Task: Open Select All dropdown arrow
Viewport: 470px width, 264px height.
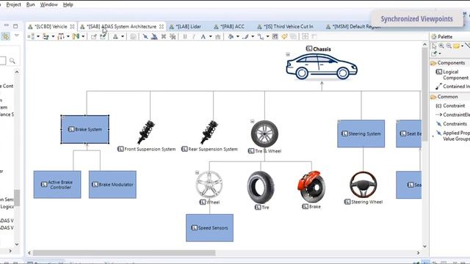Action: click(53, 37)
